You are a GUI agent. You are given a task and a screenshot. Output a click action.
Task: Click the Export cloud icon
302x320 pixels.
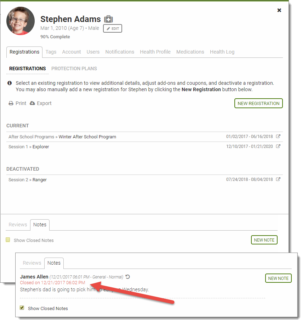point(32,103)
